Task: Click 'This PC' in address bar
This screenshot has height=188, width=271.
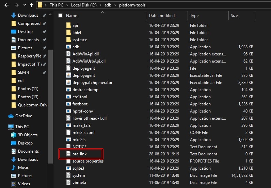Action: [56, 5]
